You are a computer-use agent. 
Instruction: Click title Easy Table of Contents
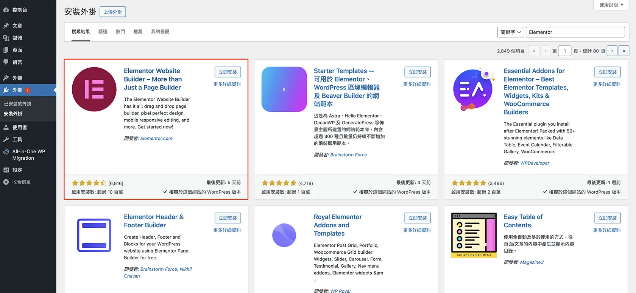[523, 221]
